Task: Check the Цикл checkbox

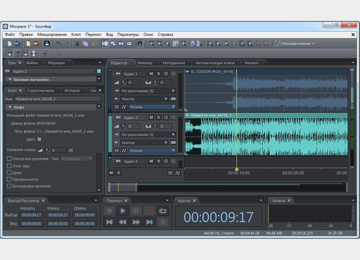Action: pyautogui.click(x=9, y=172)
